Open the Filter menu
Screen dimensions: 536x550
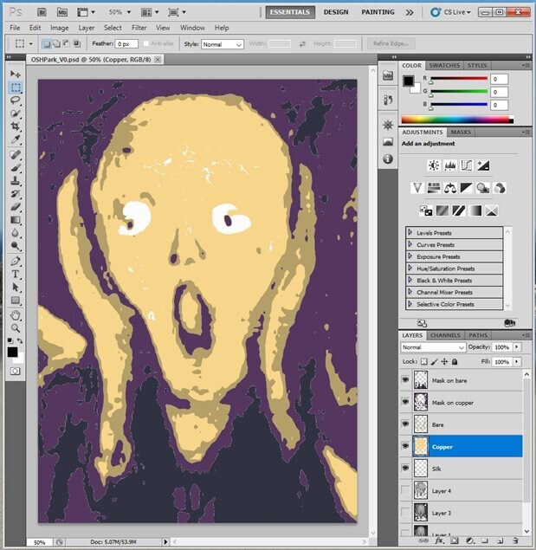coord(139,28)
